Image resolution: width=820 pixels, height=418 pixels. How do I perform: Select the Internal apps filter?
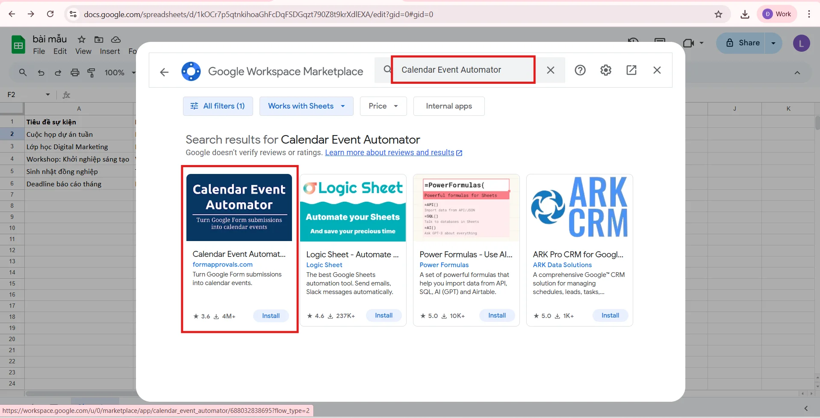pyautogui.click(x=449, y=106)
